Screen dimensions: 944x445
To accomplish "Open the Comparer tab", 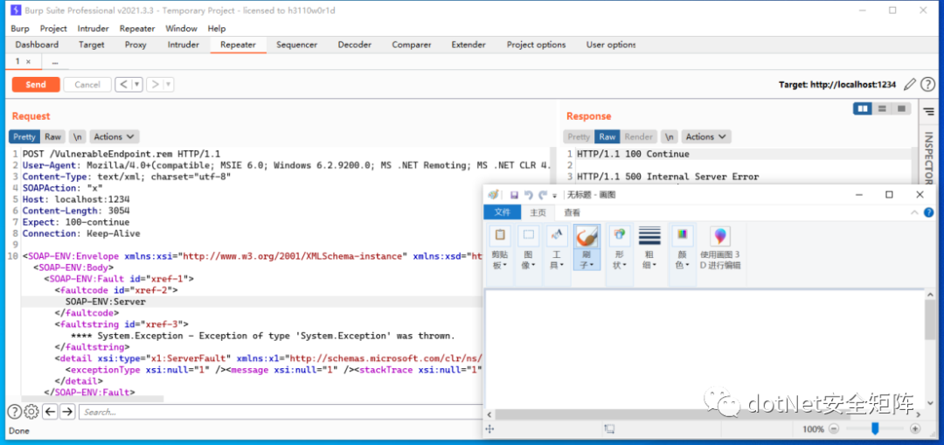I will [411, 45].
